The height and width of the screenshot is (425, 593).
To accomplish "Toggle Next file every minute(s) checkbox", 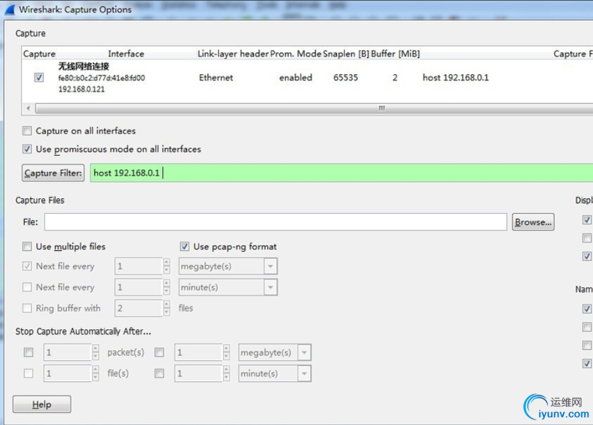I will (27, 287).
